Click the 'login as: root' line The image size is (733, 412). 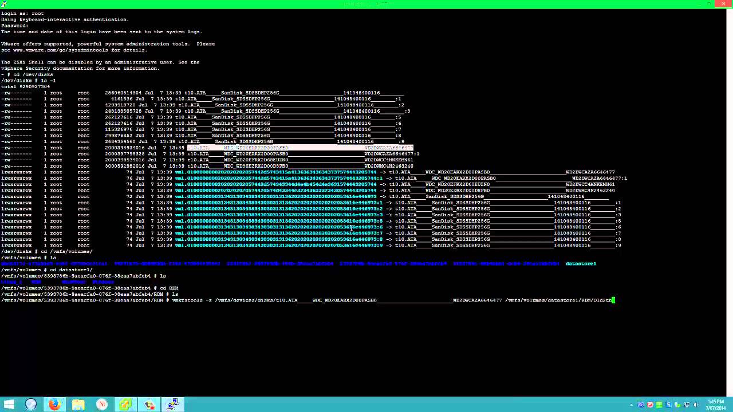coord(22,13)
